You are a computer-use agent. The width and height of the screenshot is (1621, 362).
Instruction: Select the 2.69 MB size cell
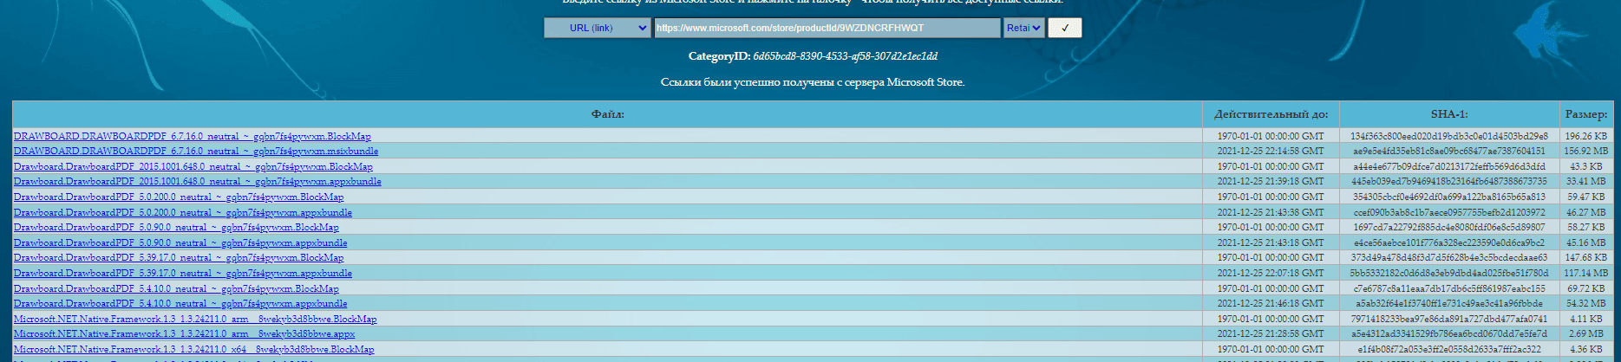[x=1586, y=333]
